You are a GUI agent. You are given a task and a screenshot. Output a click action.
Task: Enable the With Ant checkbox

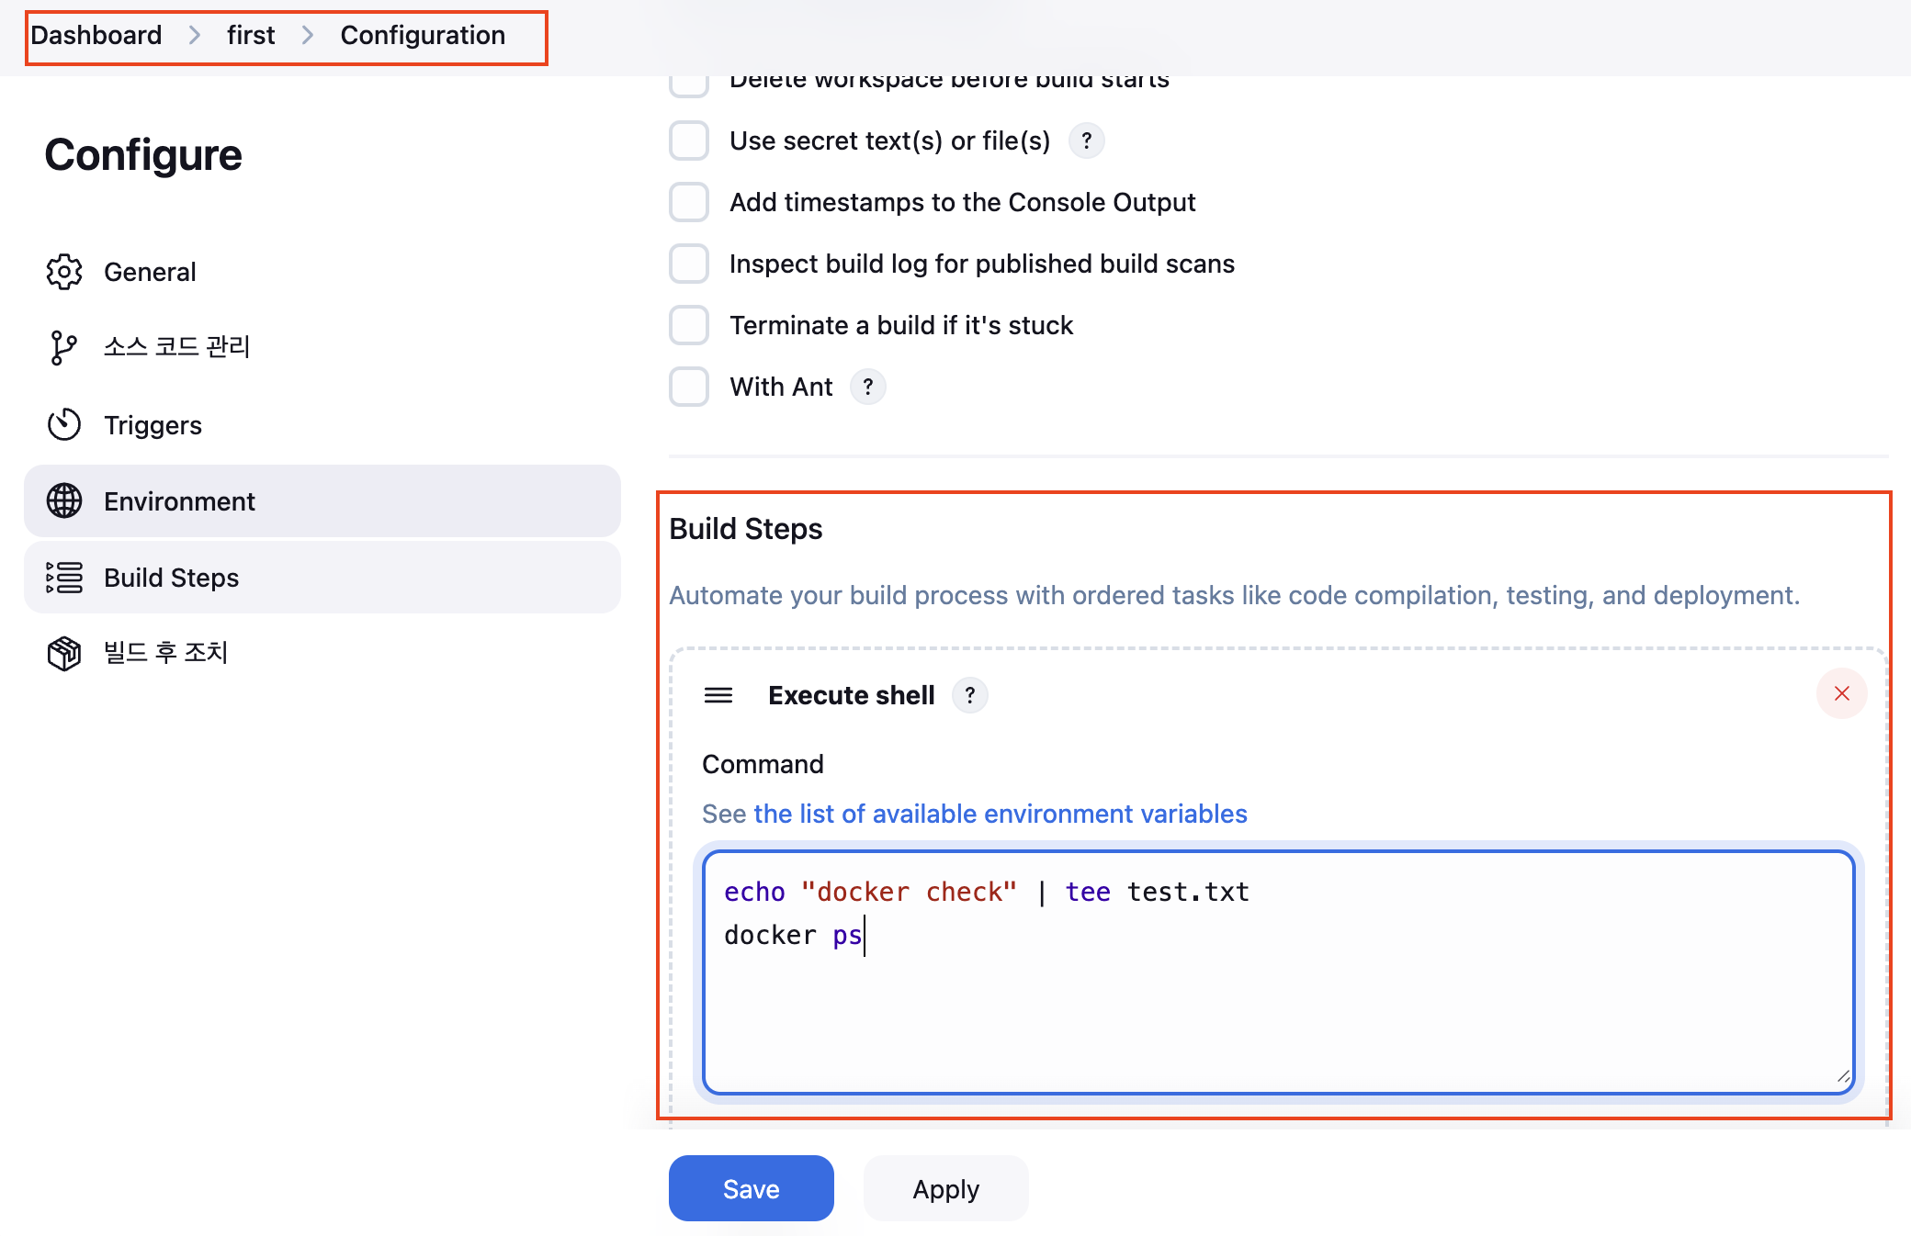pos(689,387)
